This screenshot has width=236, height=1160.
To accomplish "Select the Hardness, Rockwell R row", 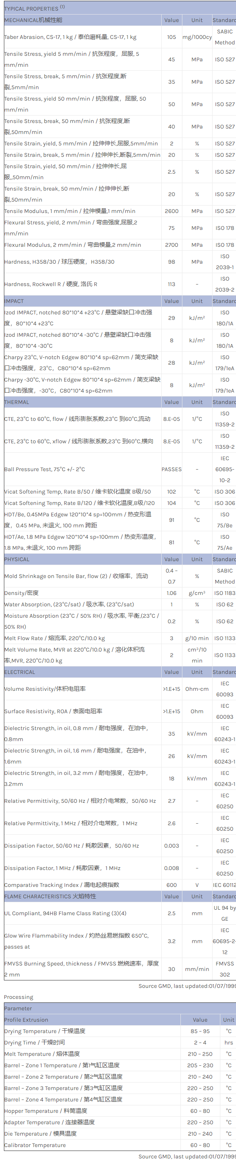I will (51, 284).
